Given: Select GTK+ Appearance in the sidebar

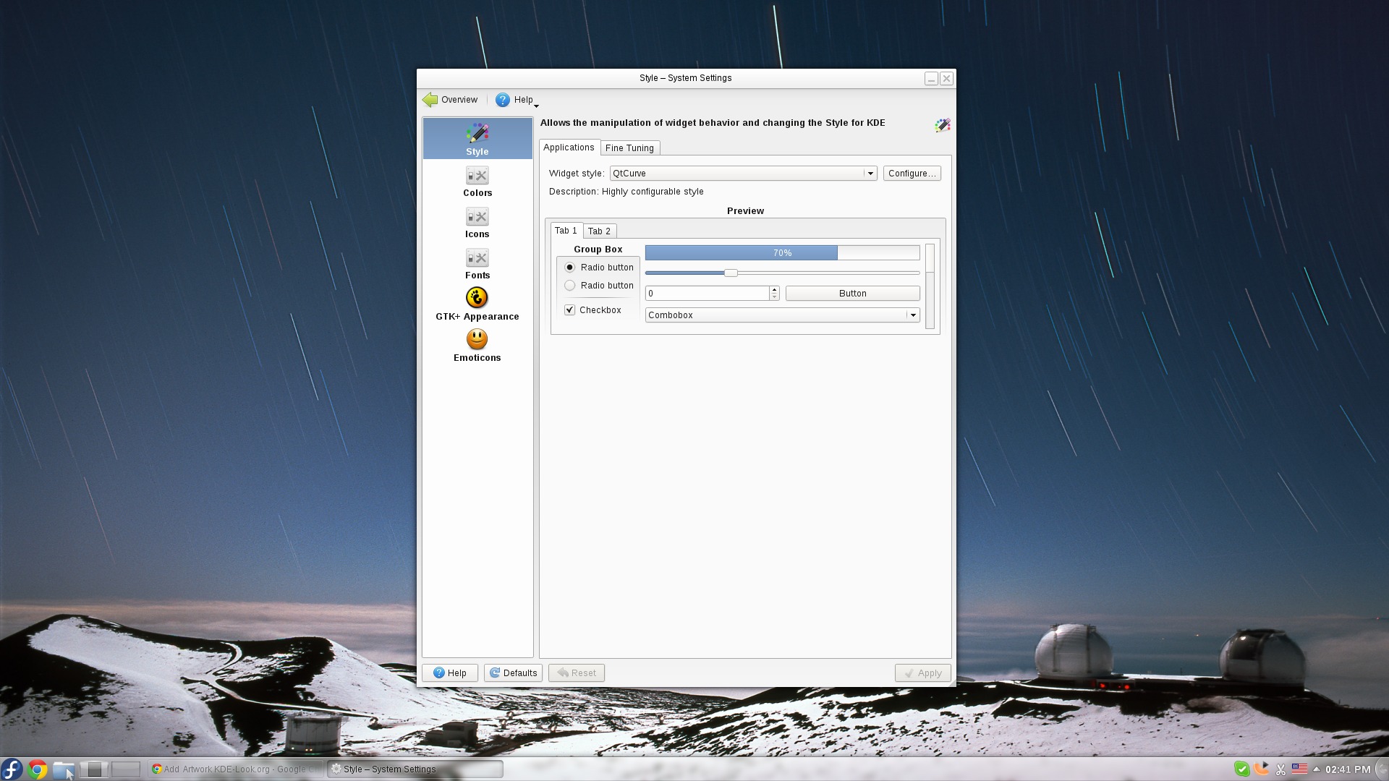Looking at the screenshot, I should pyautogui.click(x=477, y=305).
